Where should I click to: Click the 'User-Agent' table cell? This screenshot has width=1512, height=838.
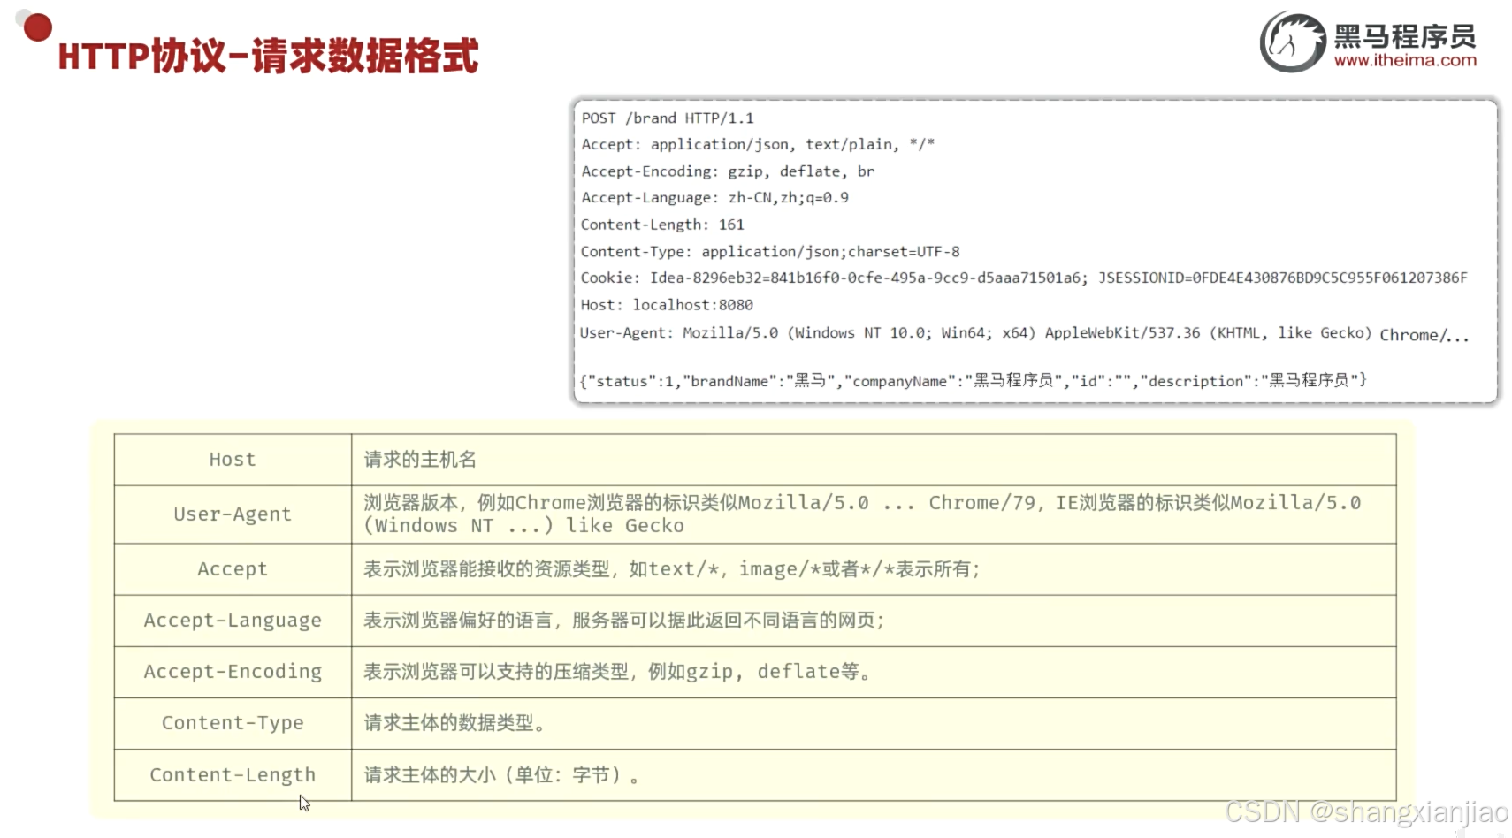coord(233,514)
